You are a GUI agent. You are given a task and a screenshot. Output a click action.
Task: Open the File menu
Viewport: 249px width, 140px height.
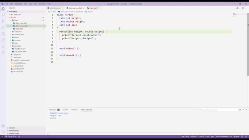[7, 4]
